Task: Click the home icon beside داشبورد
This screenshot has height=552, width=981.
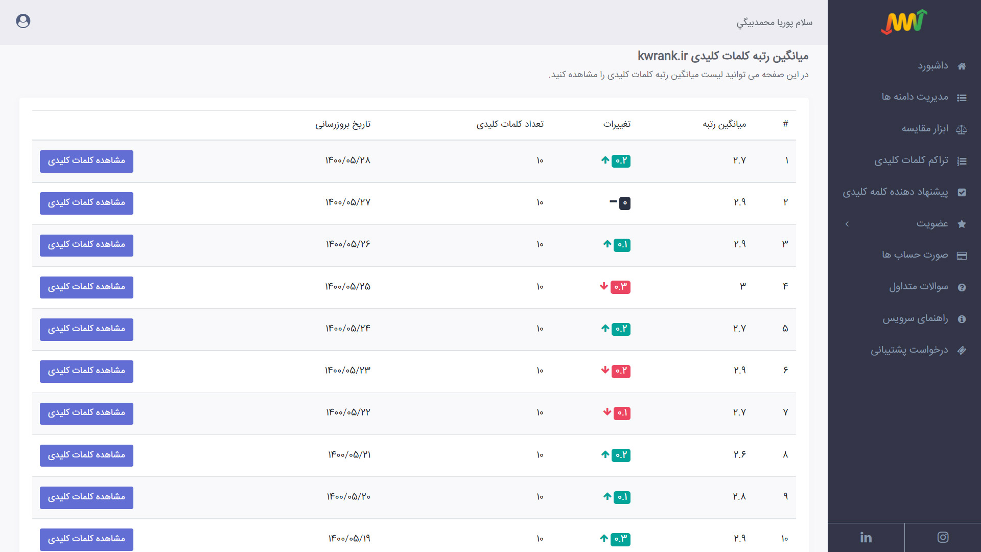Action: (962, 66)
